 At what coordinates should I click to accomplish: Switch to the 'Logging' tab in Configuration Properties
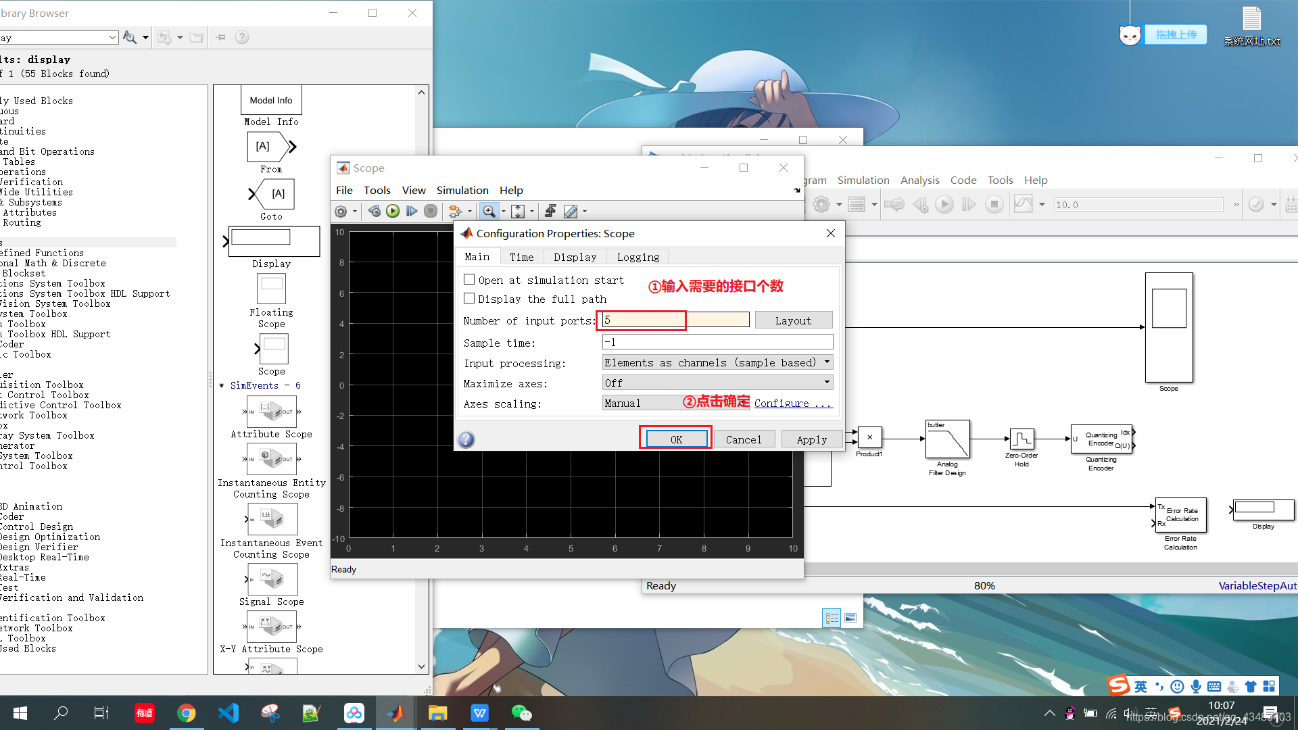pos(638,257)
